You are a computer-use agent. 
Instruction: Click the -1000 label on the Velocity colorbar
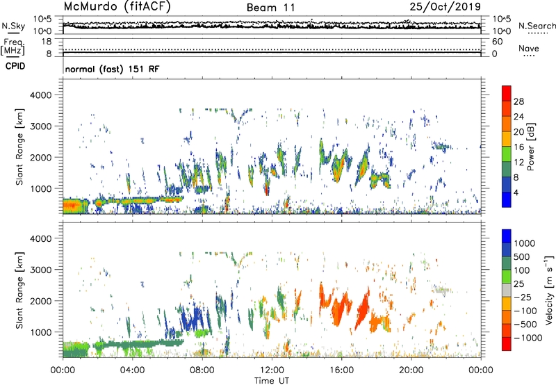click(x=528, y=338)
